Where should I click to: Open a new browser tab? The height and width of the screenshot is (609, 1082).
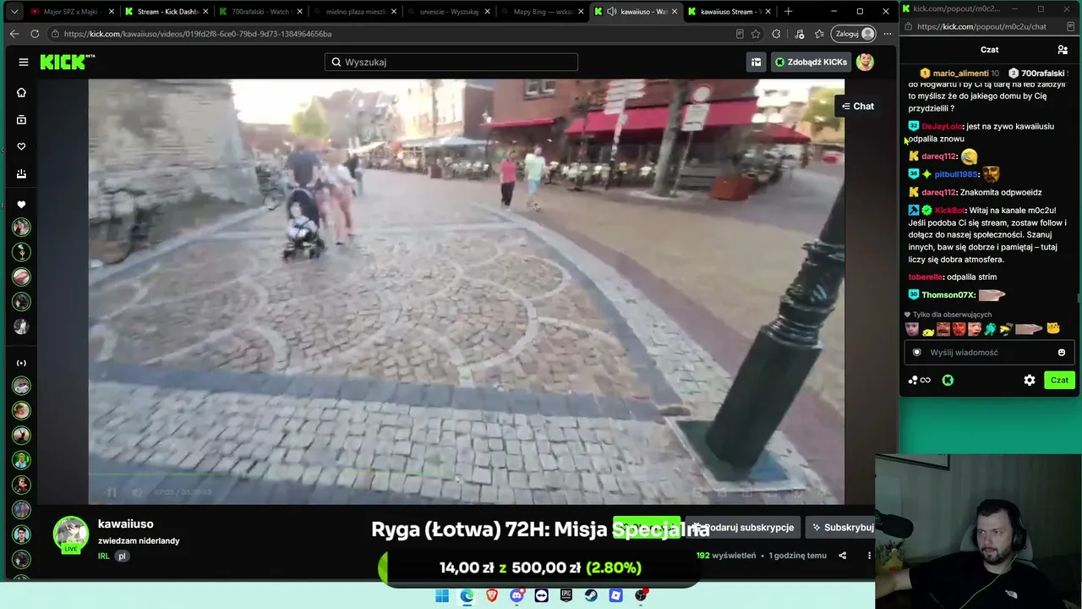[788, 12]
